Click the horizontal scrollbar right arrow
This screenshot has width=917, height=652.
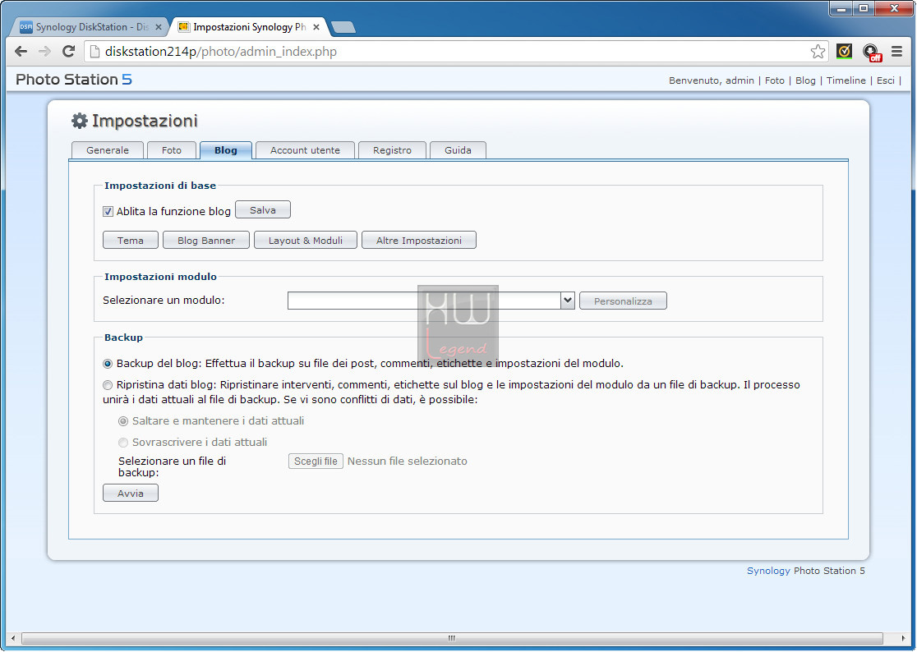(x=903, y=638)
